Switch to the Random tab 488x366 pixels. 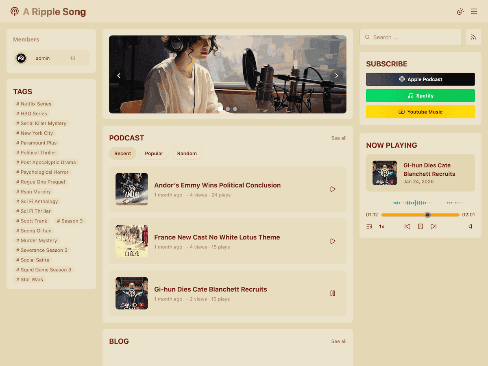point(187,153)
